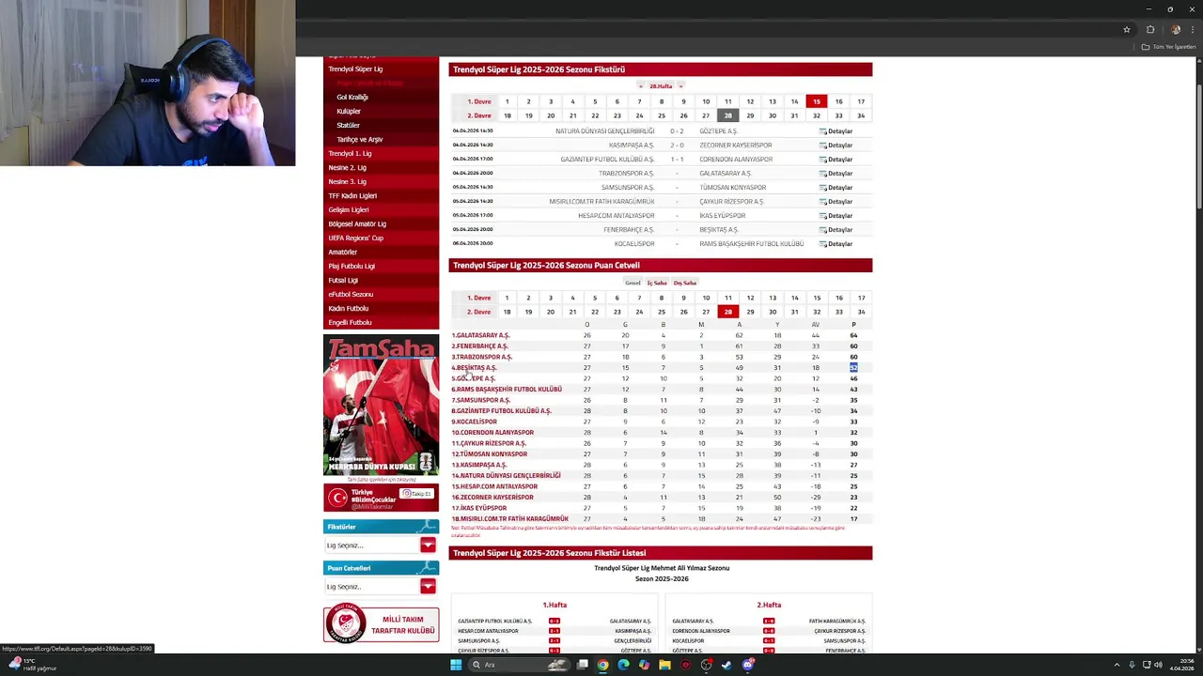This screenshot has height=676, width=1203.
Task: Open Kulüpler in the sidebar
Action: coord(349,112)
